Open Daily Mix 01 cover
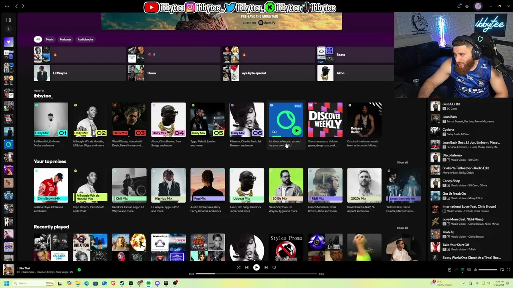Image resolution: width=513 pixels, height=288 pixels. 51,120
